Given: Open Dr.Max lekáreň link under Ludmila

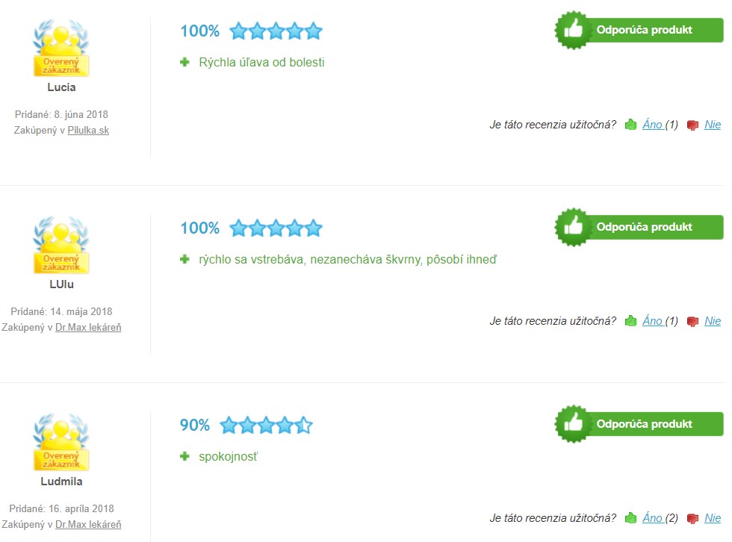Looking at the screenshot, I should pyautogui.click(x=88, y=524).
